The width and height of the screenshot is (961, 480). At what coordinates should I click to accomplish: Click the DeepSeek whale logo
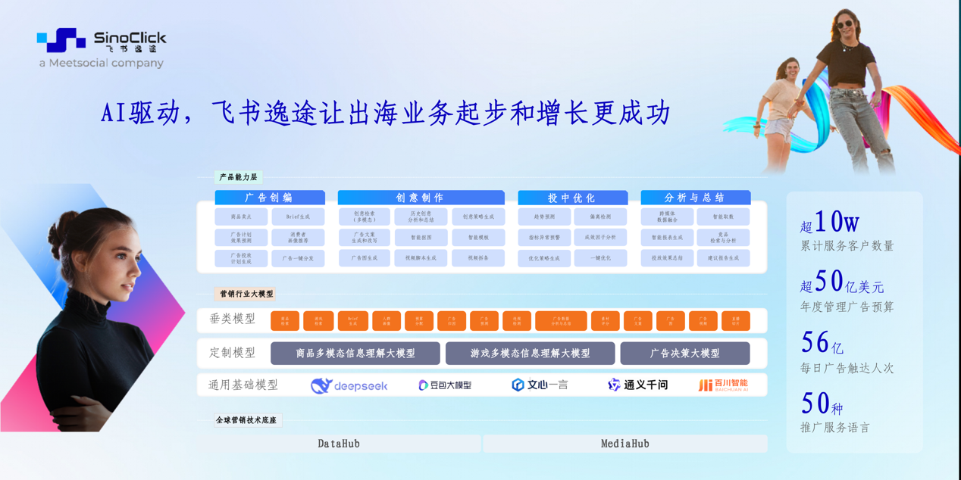349,385
